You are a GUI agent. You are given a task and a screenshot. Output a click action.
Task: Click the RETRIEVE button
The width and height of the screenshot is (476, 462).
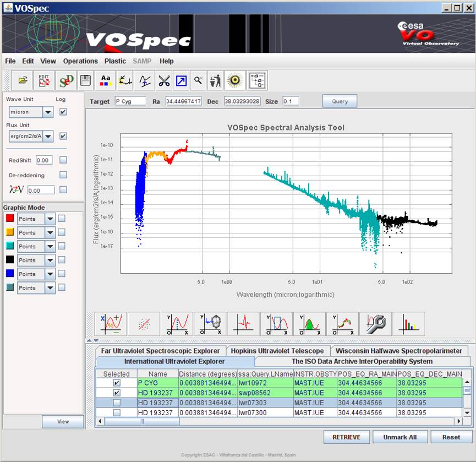(x=346, y=437)
